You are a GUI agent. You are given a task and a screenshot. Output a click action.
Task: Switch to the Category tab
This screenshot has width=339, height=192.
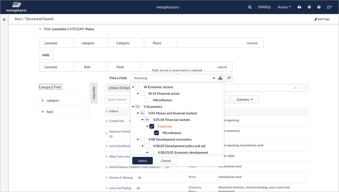46,87
